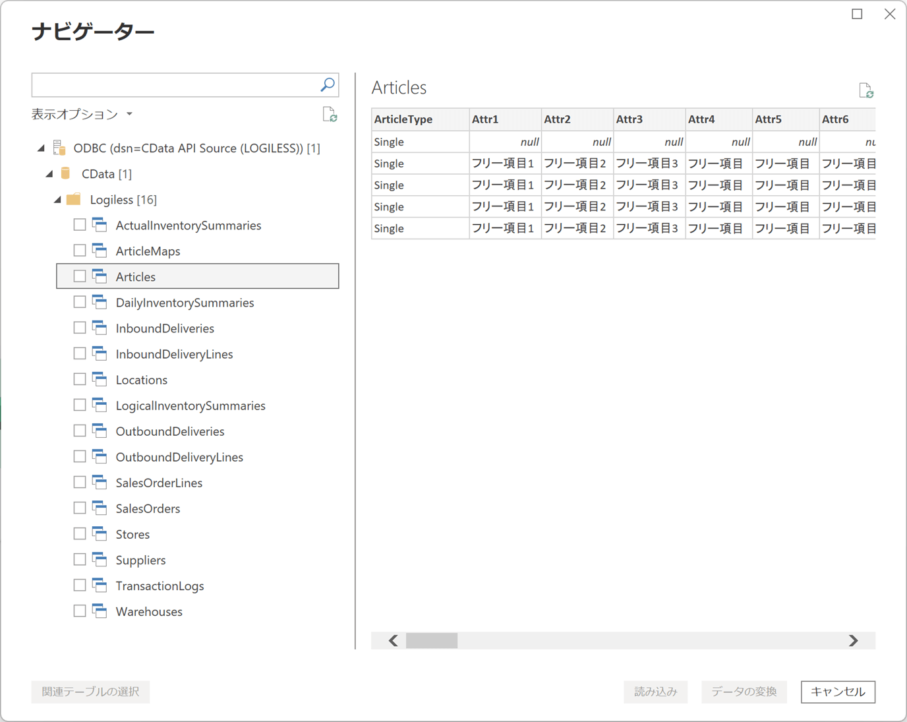Collapse the CData [1] node arrow

tap(49, 173)
